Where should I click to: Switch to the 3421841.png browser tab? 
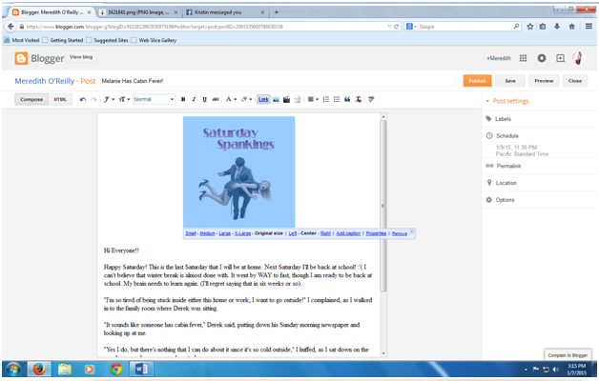pyautogui.click(x=138, y=12)
